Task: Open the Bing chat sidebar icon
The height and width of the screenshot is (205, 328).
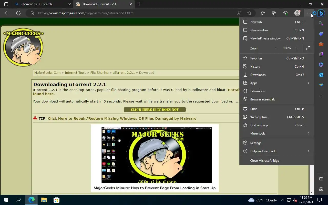Action: click(x=321, y=13)
